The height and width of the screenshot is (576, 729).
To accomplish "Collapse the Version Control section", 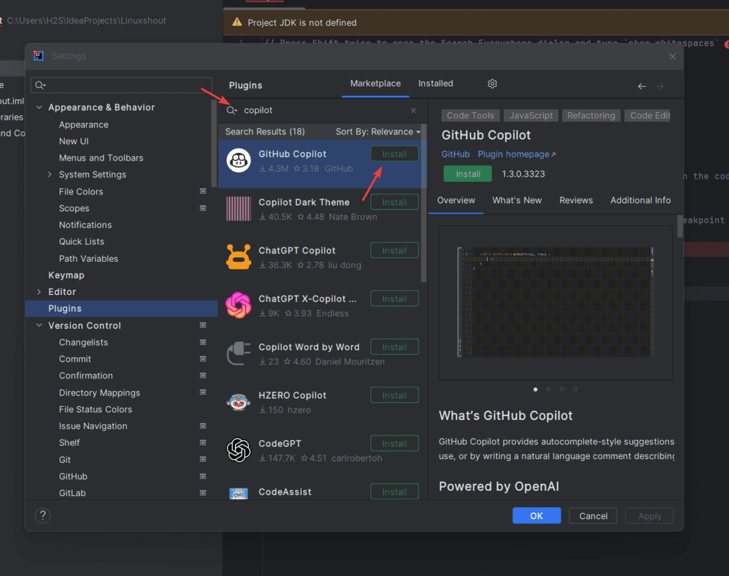I will coord(38,325).
